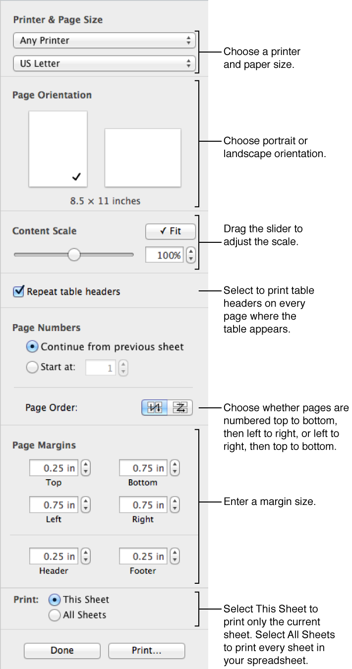Select the Start at page number option
This screenshot has width=352, height=669.
pos(32,367)
